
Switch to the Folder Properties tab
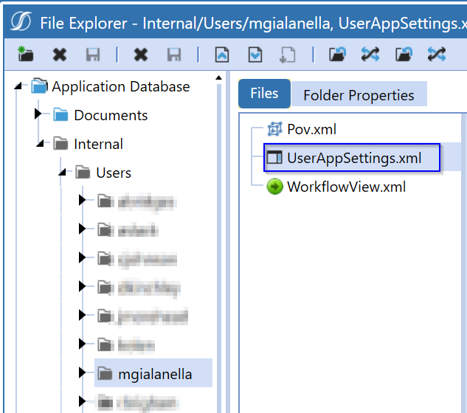point(359,95)
